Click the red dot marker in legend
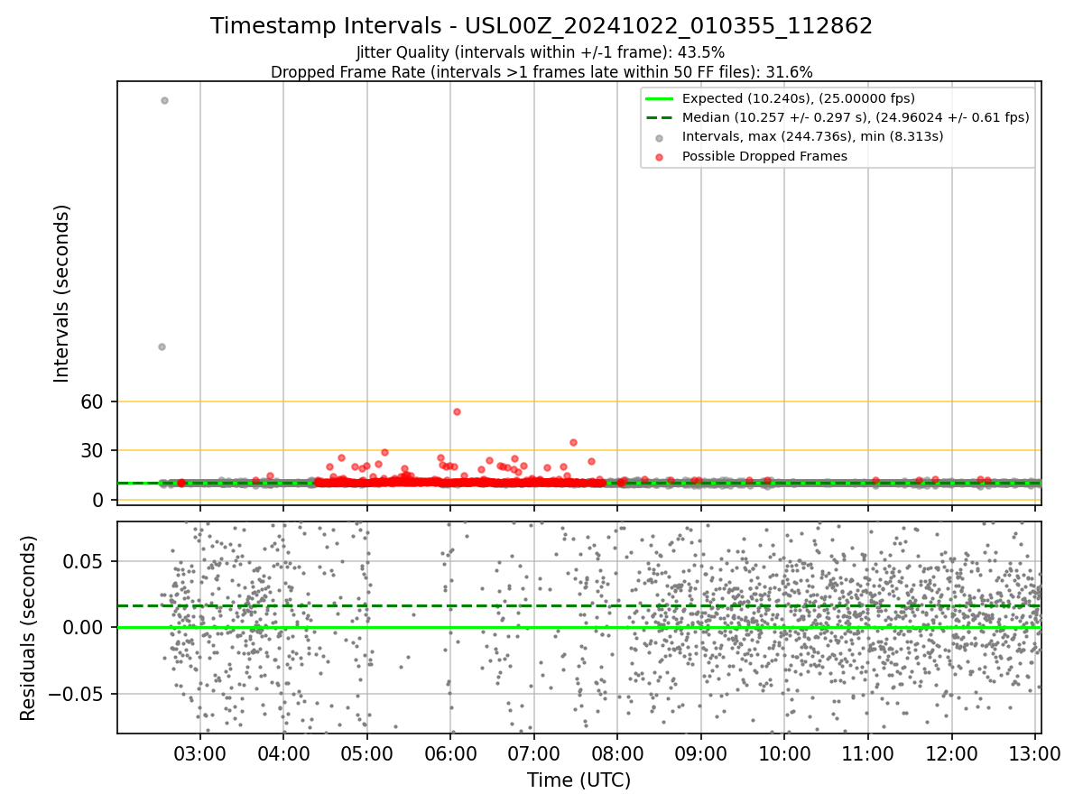This screenshot has height=812, width=1083. [659, 157]
